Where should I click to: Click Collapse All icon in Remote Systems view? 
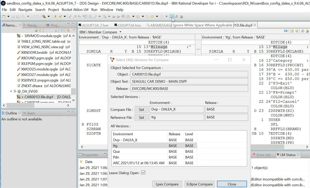coord(62,31)
